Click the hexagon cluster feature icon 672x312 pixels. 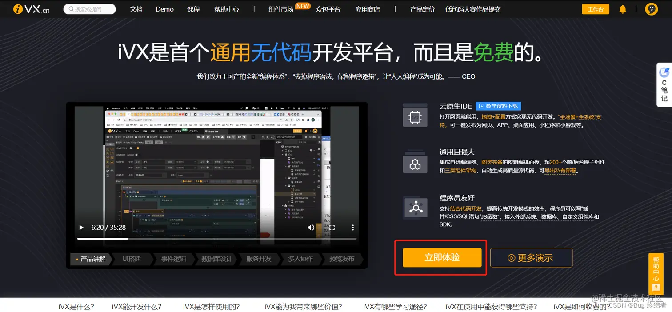(415, 163)
